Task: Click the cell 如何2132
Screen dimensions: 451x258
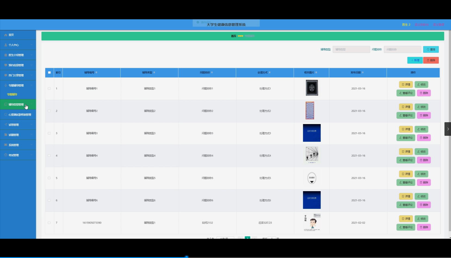Action: point(207,223)
